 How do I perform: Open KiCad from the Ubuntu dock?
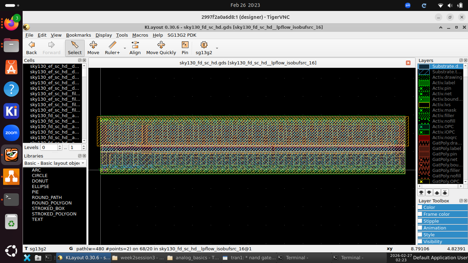point(11,111)
